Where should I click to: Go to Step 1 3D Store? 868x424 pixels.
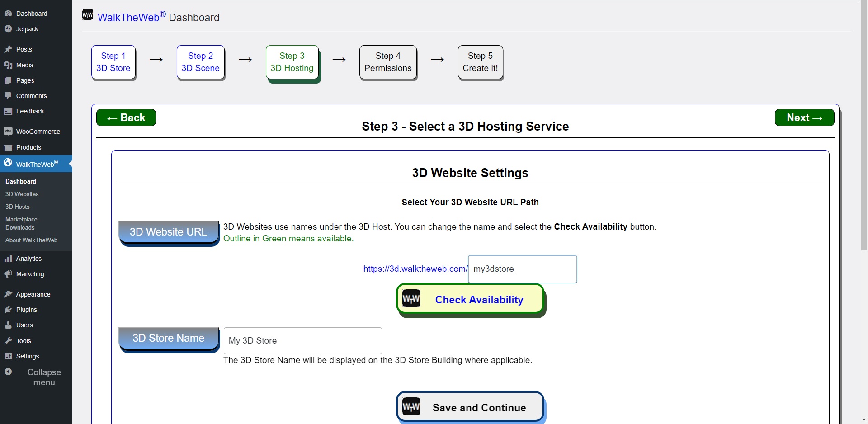point(113,62)
